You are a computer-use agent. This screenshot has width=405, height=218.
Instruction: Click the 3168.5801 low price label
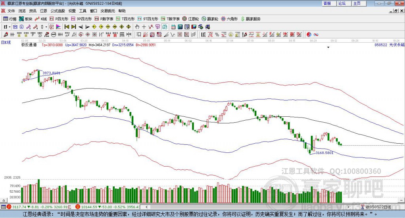(x=324, y=153)
